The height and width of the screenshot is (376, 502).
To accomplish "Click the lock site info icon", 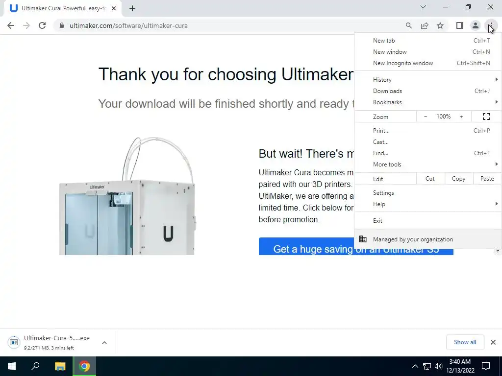I will tap(62, 25).
